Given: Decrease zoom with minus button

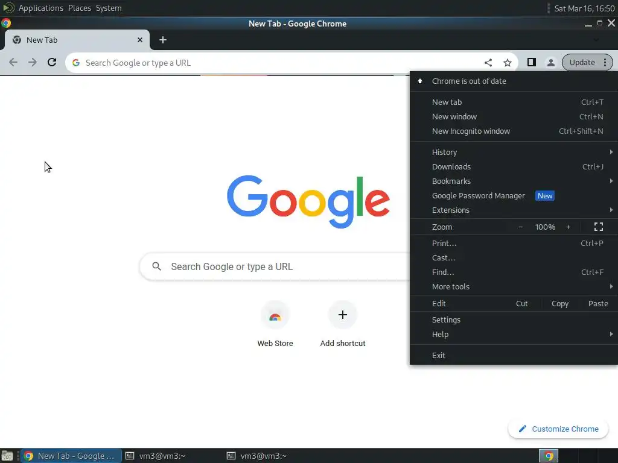Looking at the screenshot, I should [520, 227].
